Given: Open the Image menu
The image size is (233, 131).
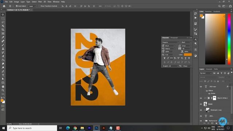Looking at the screenshot, I should [16, 2].
